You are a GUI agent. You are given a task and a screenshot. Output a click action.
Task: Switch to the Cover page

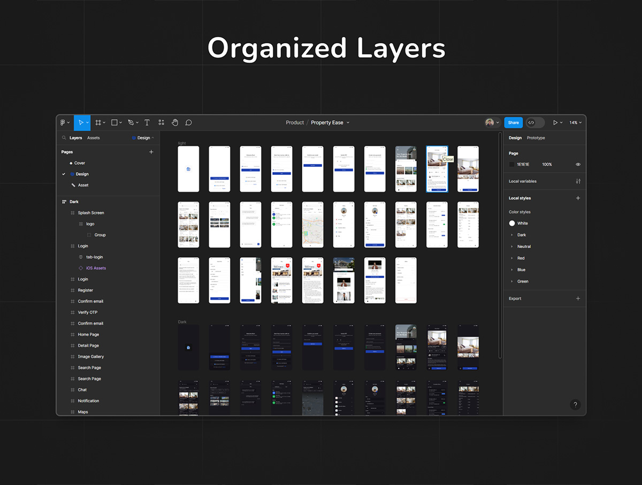79,163
